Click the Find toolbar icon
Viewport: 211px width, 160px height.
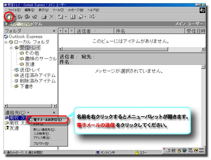click(x=81, y=17)
